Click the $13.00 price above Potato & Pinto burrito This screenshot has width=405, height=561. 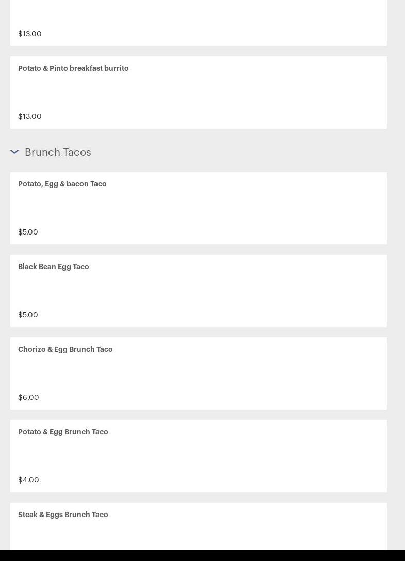[x=30, y=34]
